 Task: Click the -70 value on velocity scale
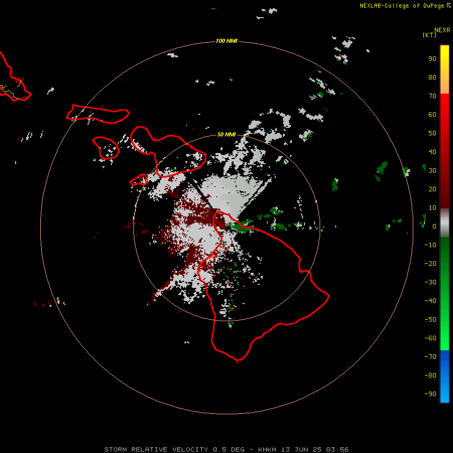430,357
